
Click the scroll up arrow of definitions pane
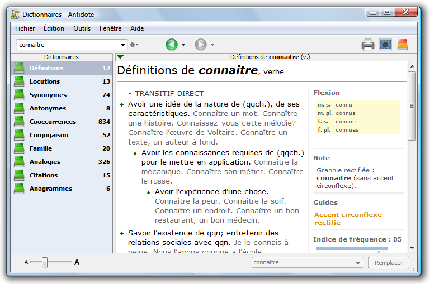(x=412, y=66)
